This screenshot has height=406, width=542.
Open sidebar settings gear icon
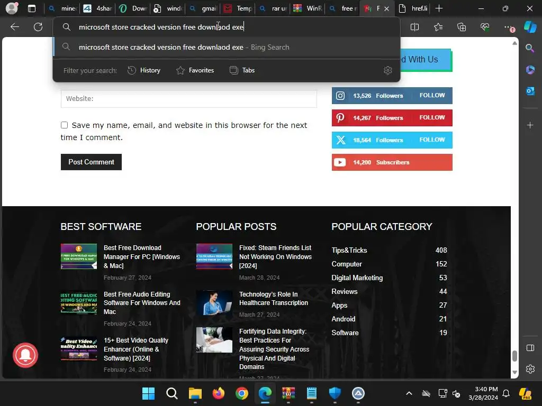530,369
